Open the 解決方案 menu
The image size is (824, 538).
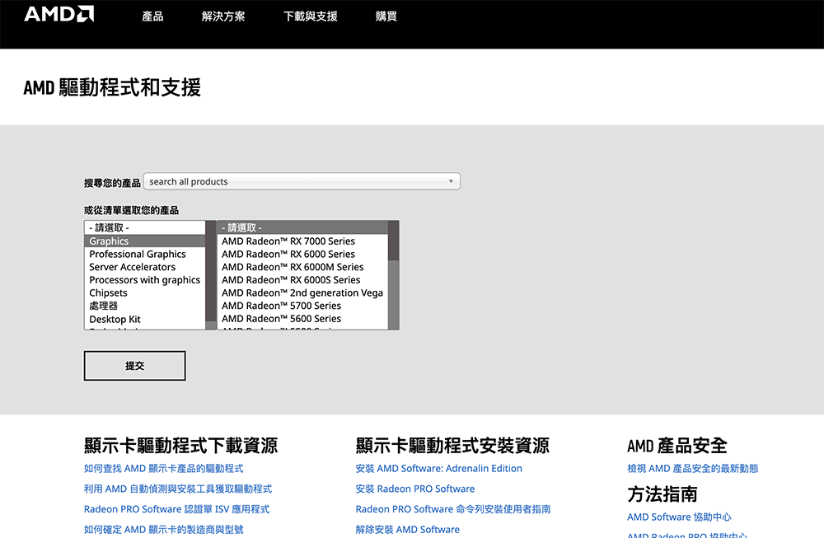click(x=223, y=16)
